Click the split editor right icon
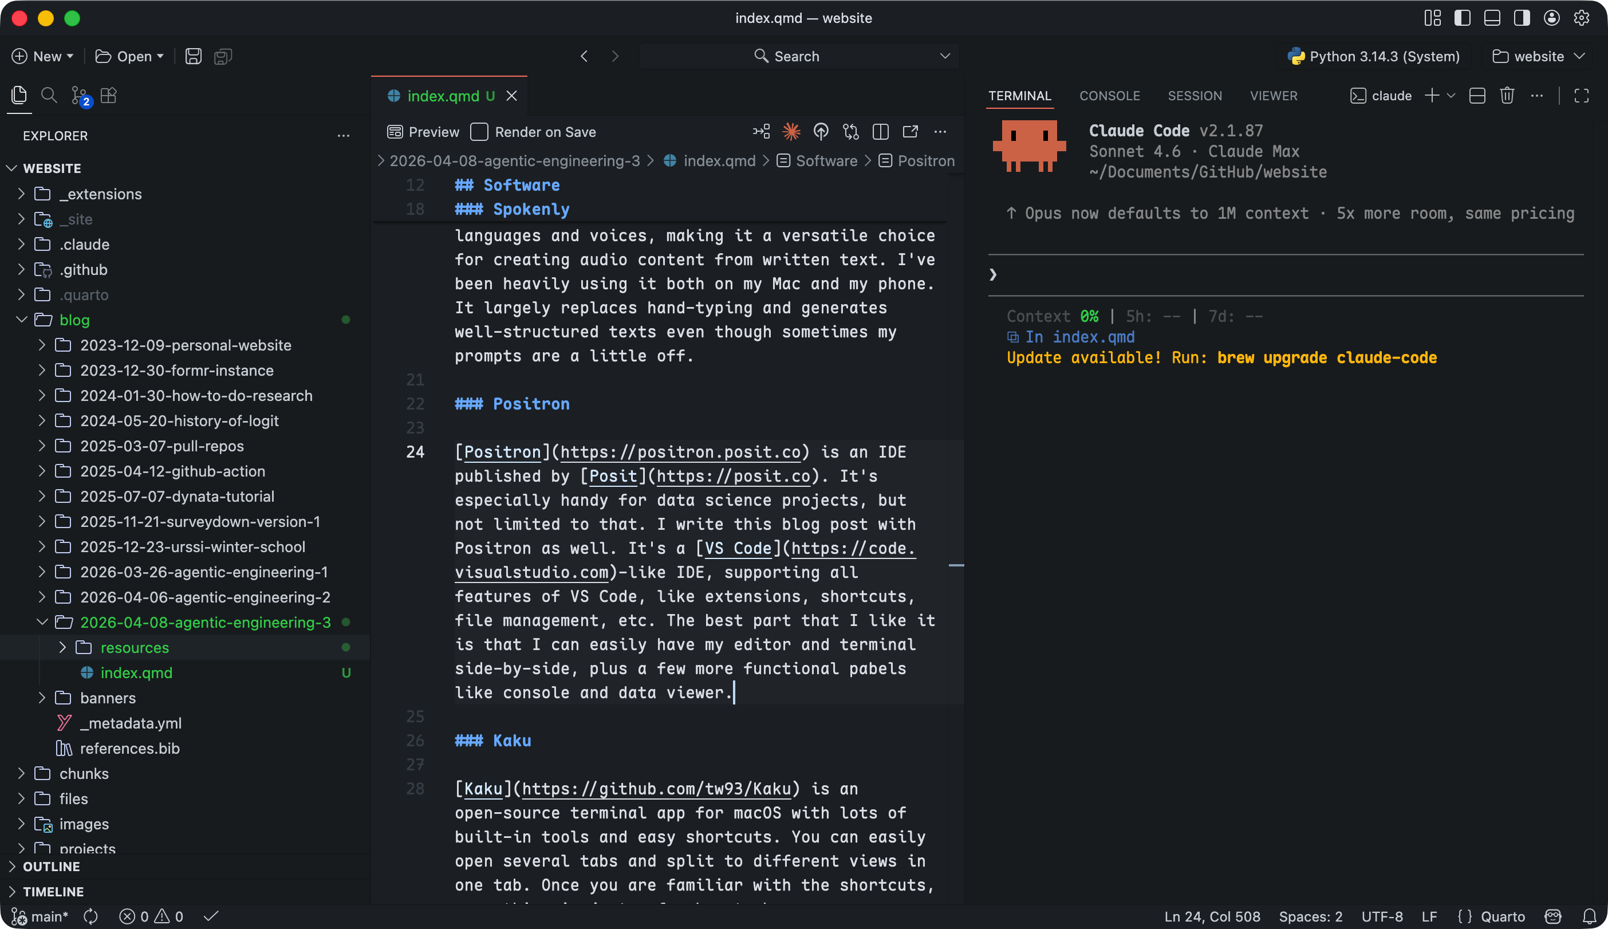Viewport: 1608px width, 929px height. pyautogui.click(x=880, y=132)
